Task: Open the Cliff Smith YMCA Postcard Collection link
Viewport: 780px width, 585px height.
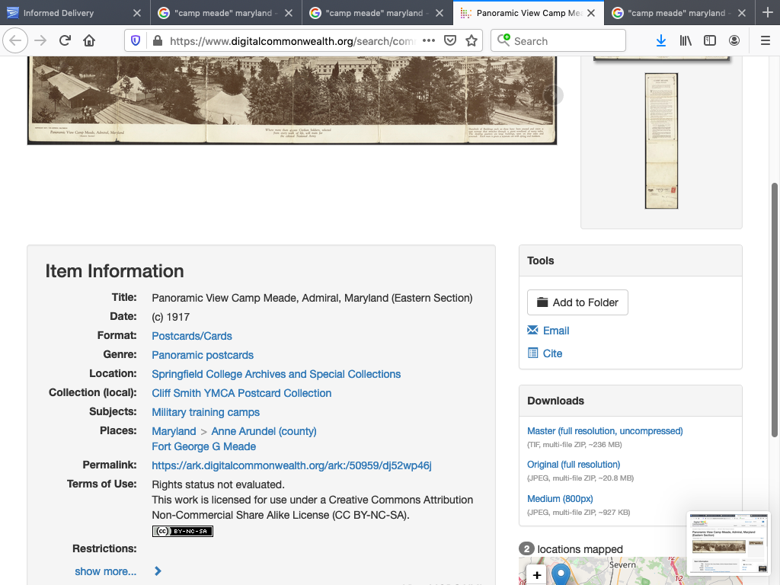Action: [x=241, y=393]
